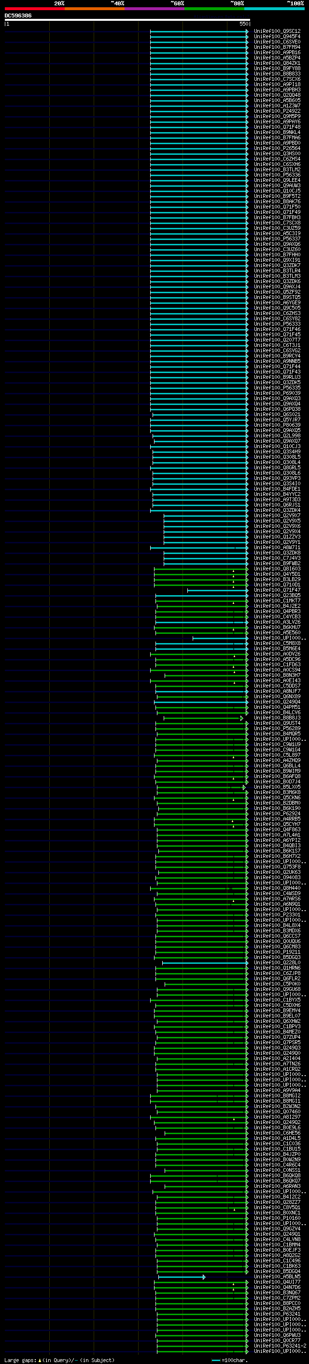Select the query name DC596386

click(18, 16)
